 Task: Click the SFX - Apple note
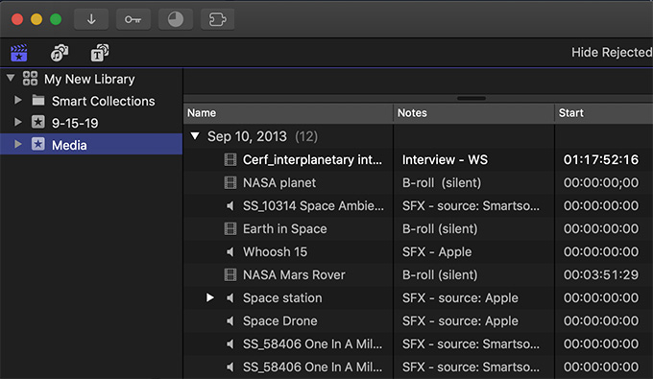pyautogui.click(x=437, y=251)
